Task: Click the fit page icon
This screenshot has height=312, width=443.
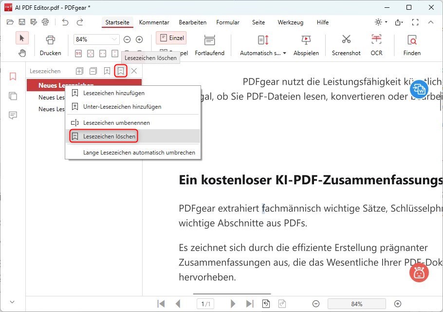Action: (91, 53)
